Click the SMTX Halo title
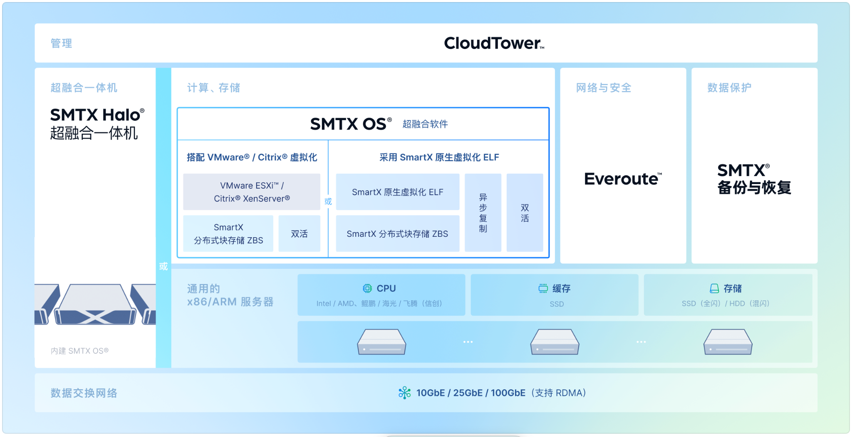852x437 pixels. [x=97, y=115]
